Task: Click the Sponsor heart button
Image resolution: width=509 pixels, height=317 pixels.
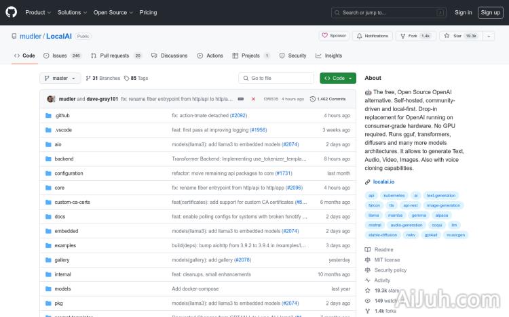Action: tap(334, 36)
